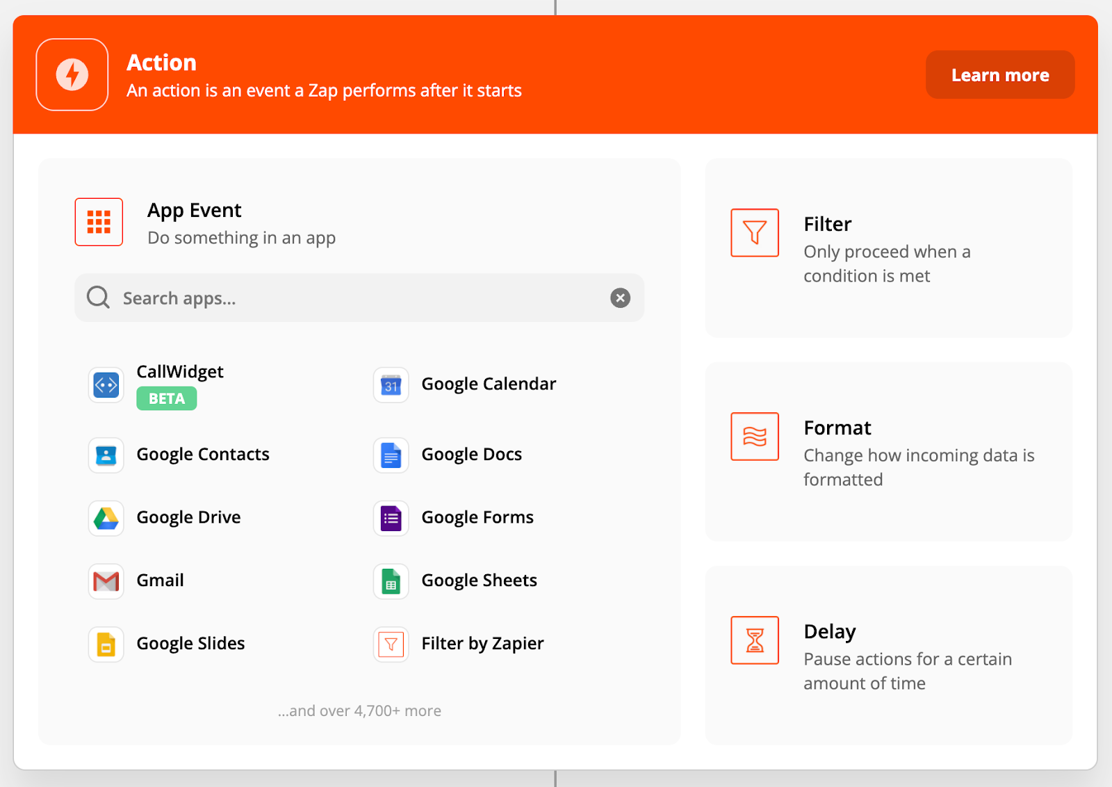Click the 'and over 4,700+ more' text
1112x787 pixels.
(x=359, y=711)
